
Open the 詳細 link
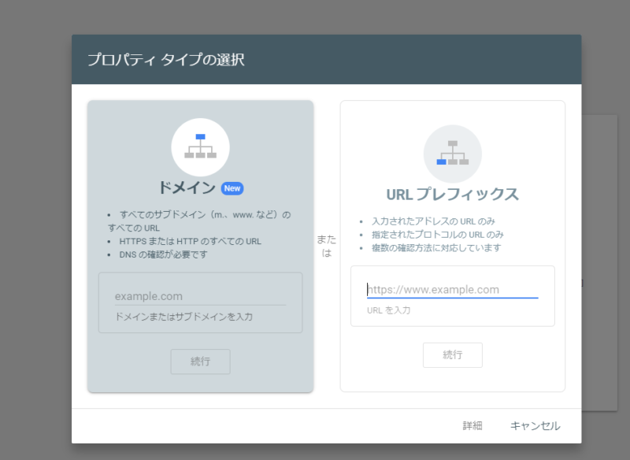coord(472,426)
